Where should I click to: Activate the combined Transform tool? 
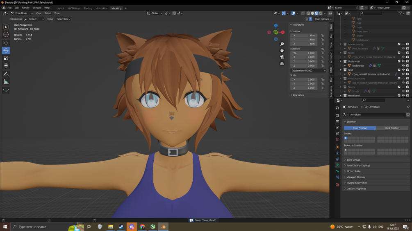pyautogui.click(x=6, y=65)
